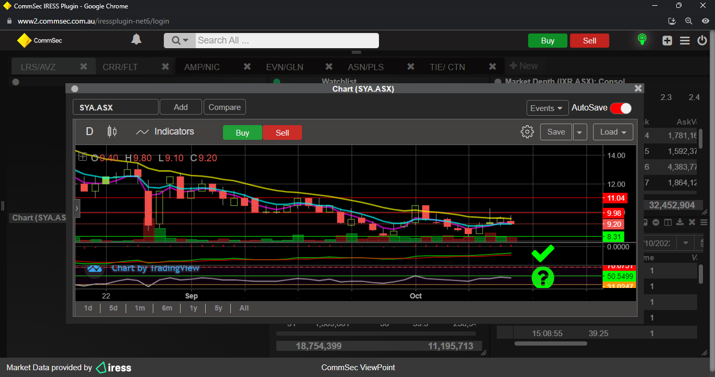715x377 pixels.
Task: Click the top bar Sell button
Action: tap(589, 41)
